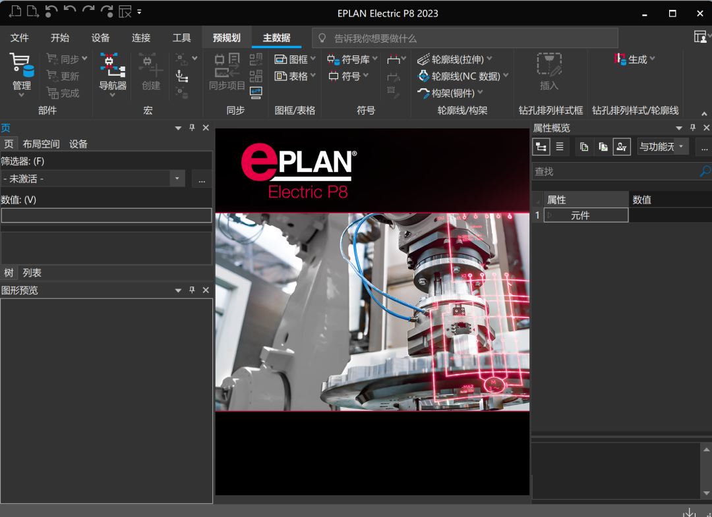Click the 创建 button in 宏 group
Viewport: 712px width, 517px height.
tap(150, 72)
